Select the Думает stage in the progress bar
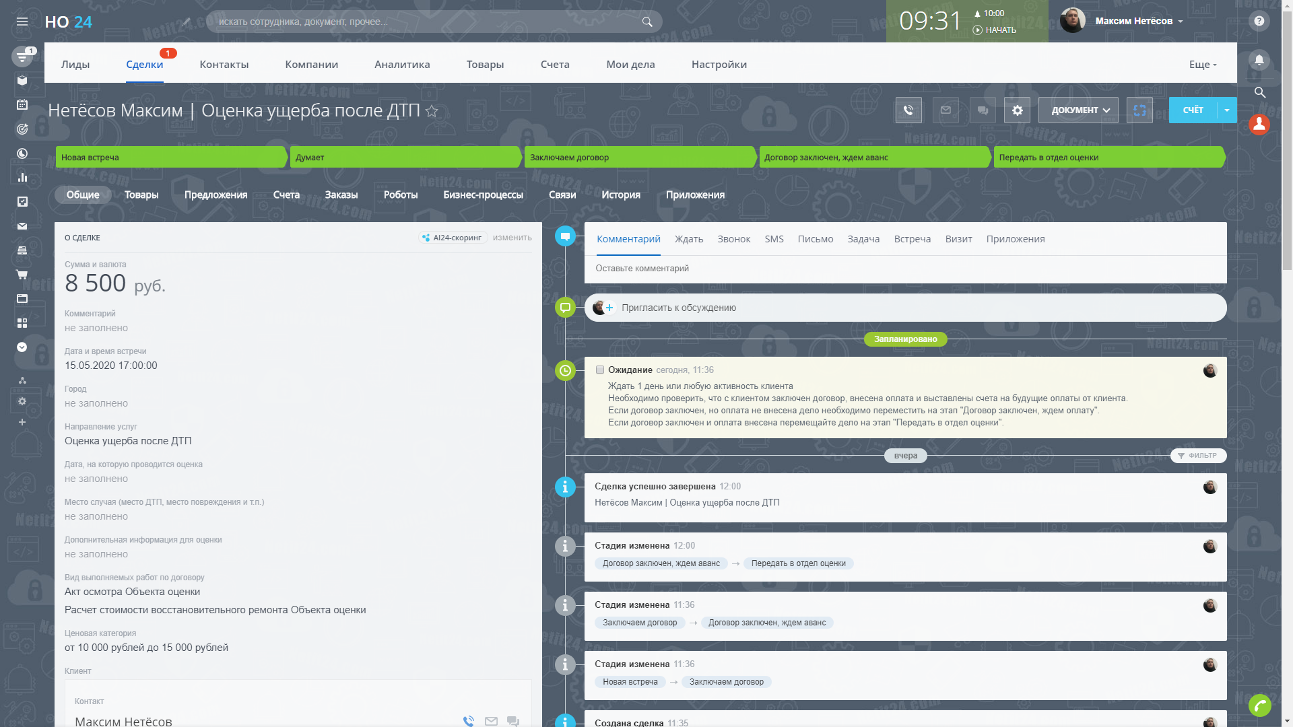 click(404, 158)
